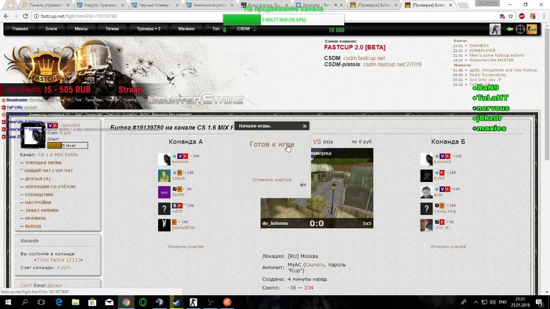
Task: Bookmark page with star icon
Action: pos(510,16)
